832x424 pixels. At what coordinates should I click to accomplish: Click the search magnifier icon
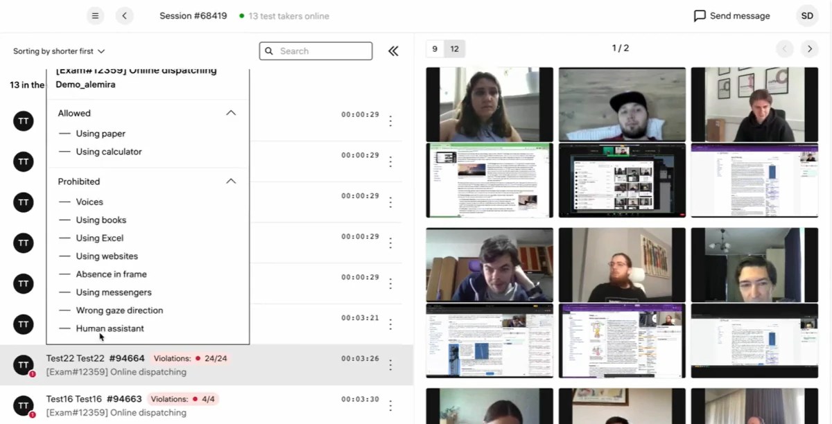269,51
